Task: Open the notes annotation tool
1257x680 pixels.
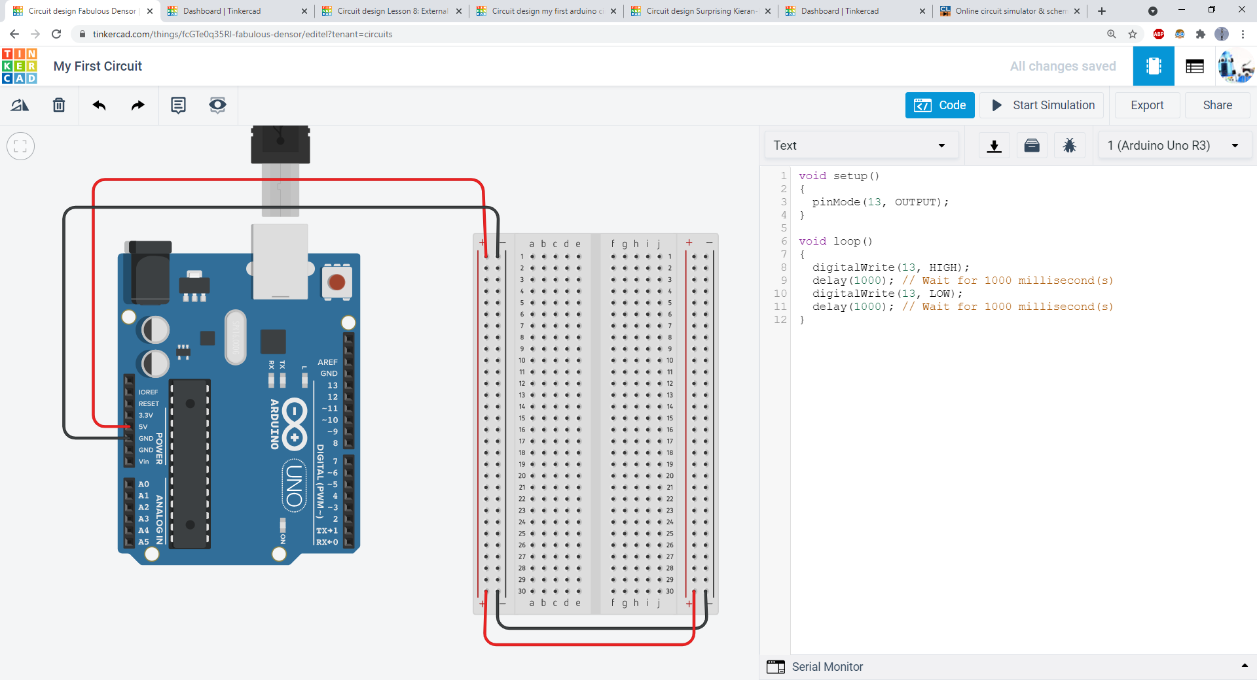Action: [x=178, y=105]
